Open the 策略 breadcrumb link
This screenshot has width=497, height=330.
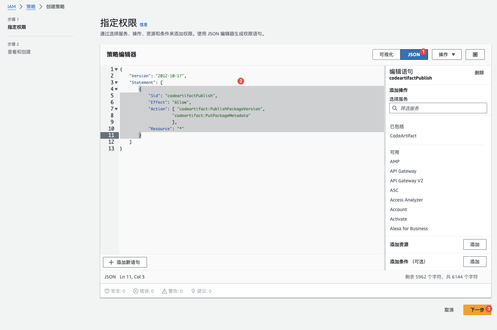[31, 7]
